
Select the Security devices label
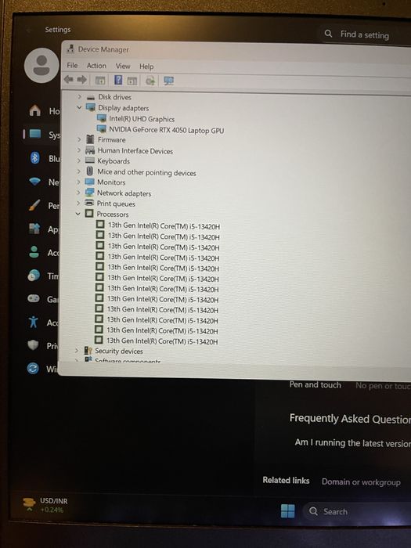pyautogui.click(x=119, y=351)
